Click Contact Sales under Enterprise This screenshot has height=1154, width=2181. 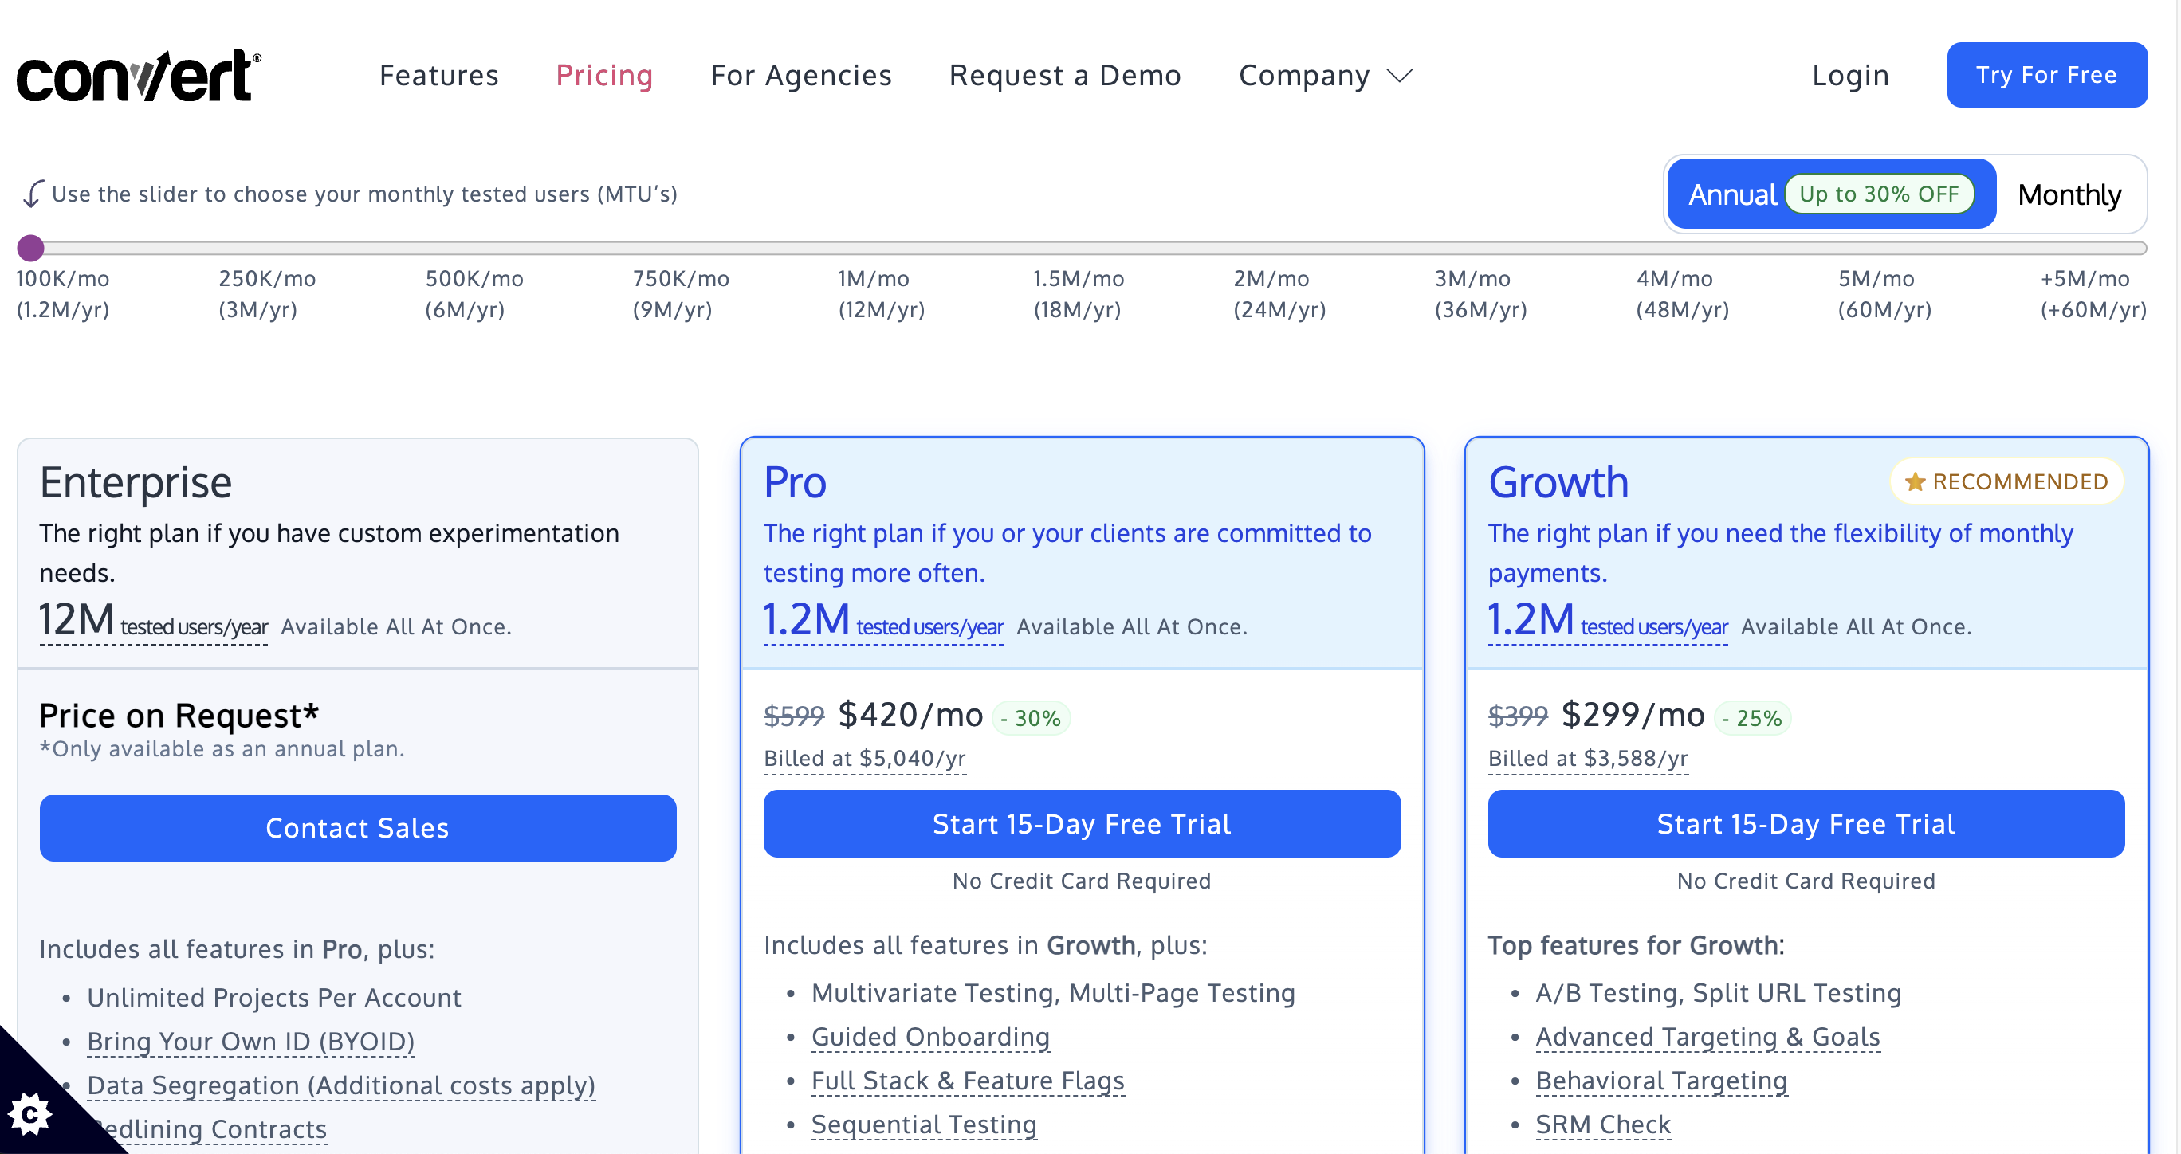(x=357, y=827)
